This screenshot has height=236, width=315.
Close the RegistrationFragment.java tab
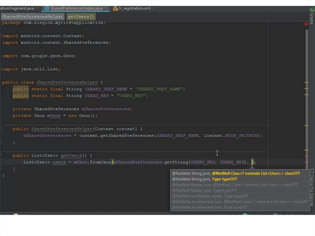tap(37, 8)
